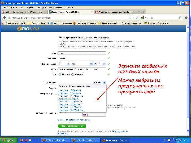Open Закладки menu

click(41, 7)
